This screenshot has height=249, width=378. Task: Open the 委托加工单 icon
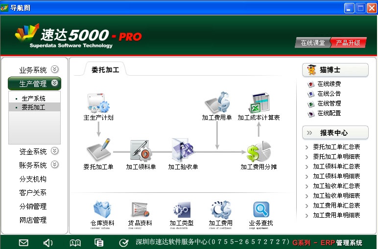click(98, 150)
